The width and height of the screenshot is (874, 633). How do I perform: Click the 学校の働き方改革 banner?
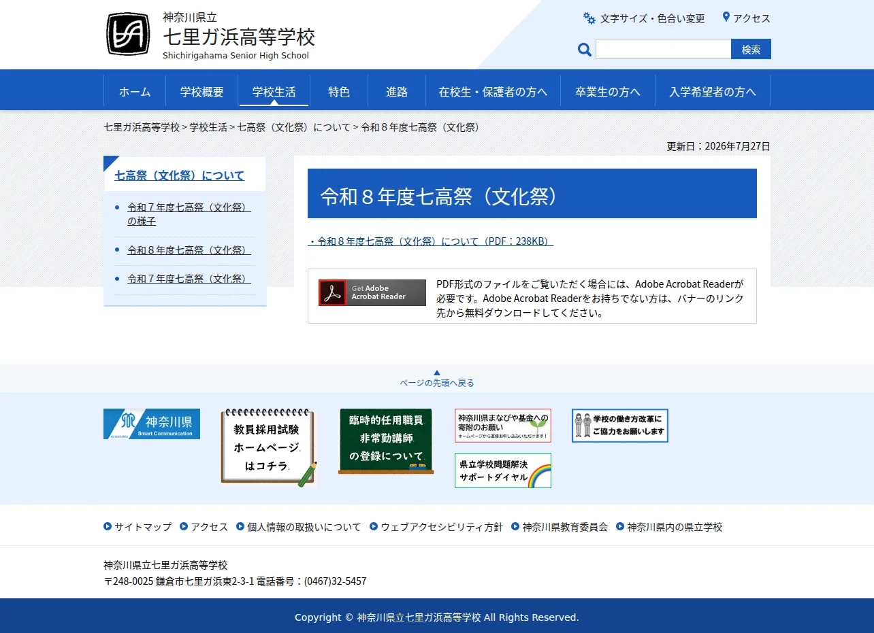620,426
